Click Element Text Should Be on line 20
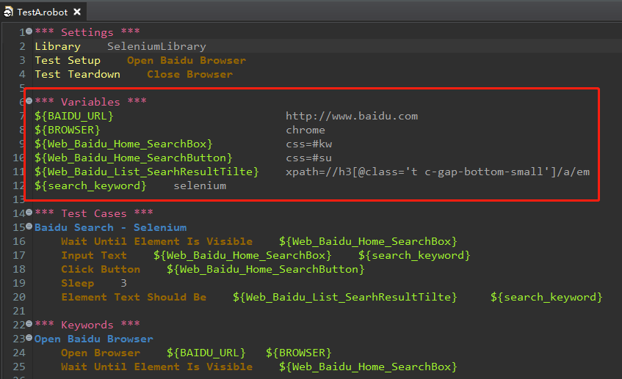This screenshot has height=379, width=622. pos(134,297)
